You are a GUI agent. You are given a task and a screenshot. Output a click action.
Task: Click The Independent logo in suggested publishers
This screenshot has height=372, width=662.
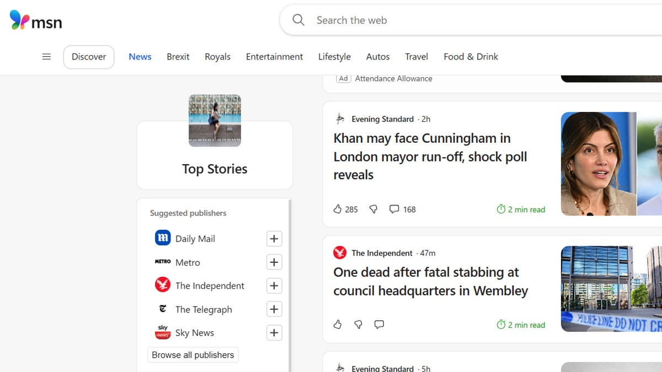(163, 285)
